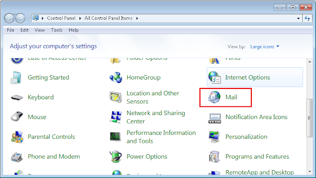This screenshot has height=178, width=316.
Task: Open the Tools menu
Action: click(x=57, y=30)
